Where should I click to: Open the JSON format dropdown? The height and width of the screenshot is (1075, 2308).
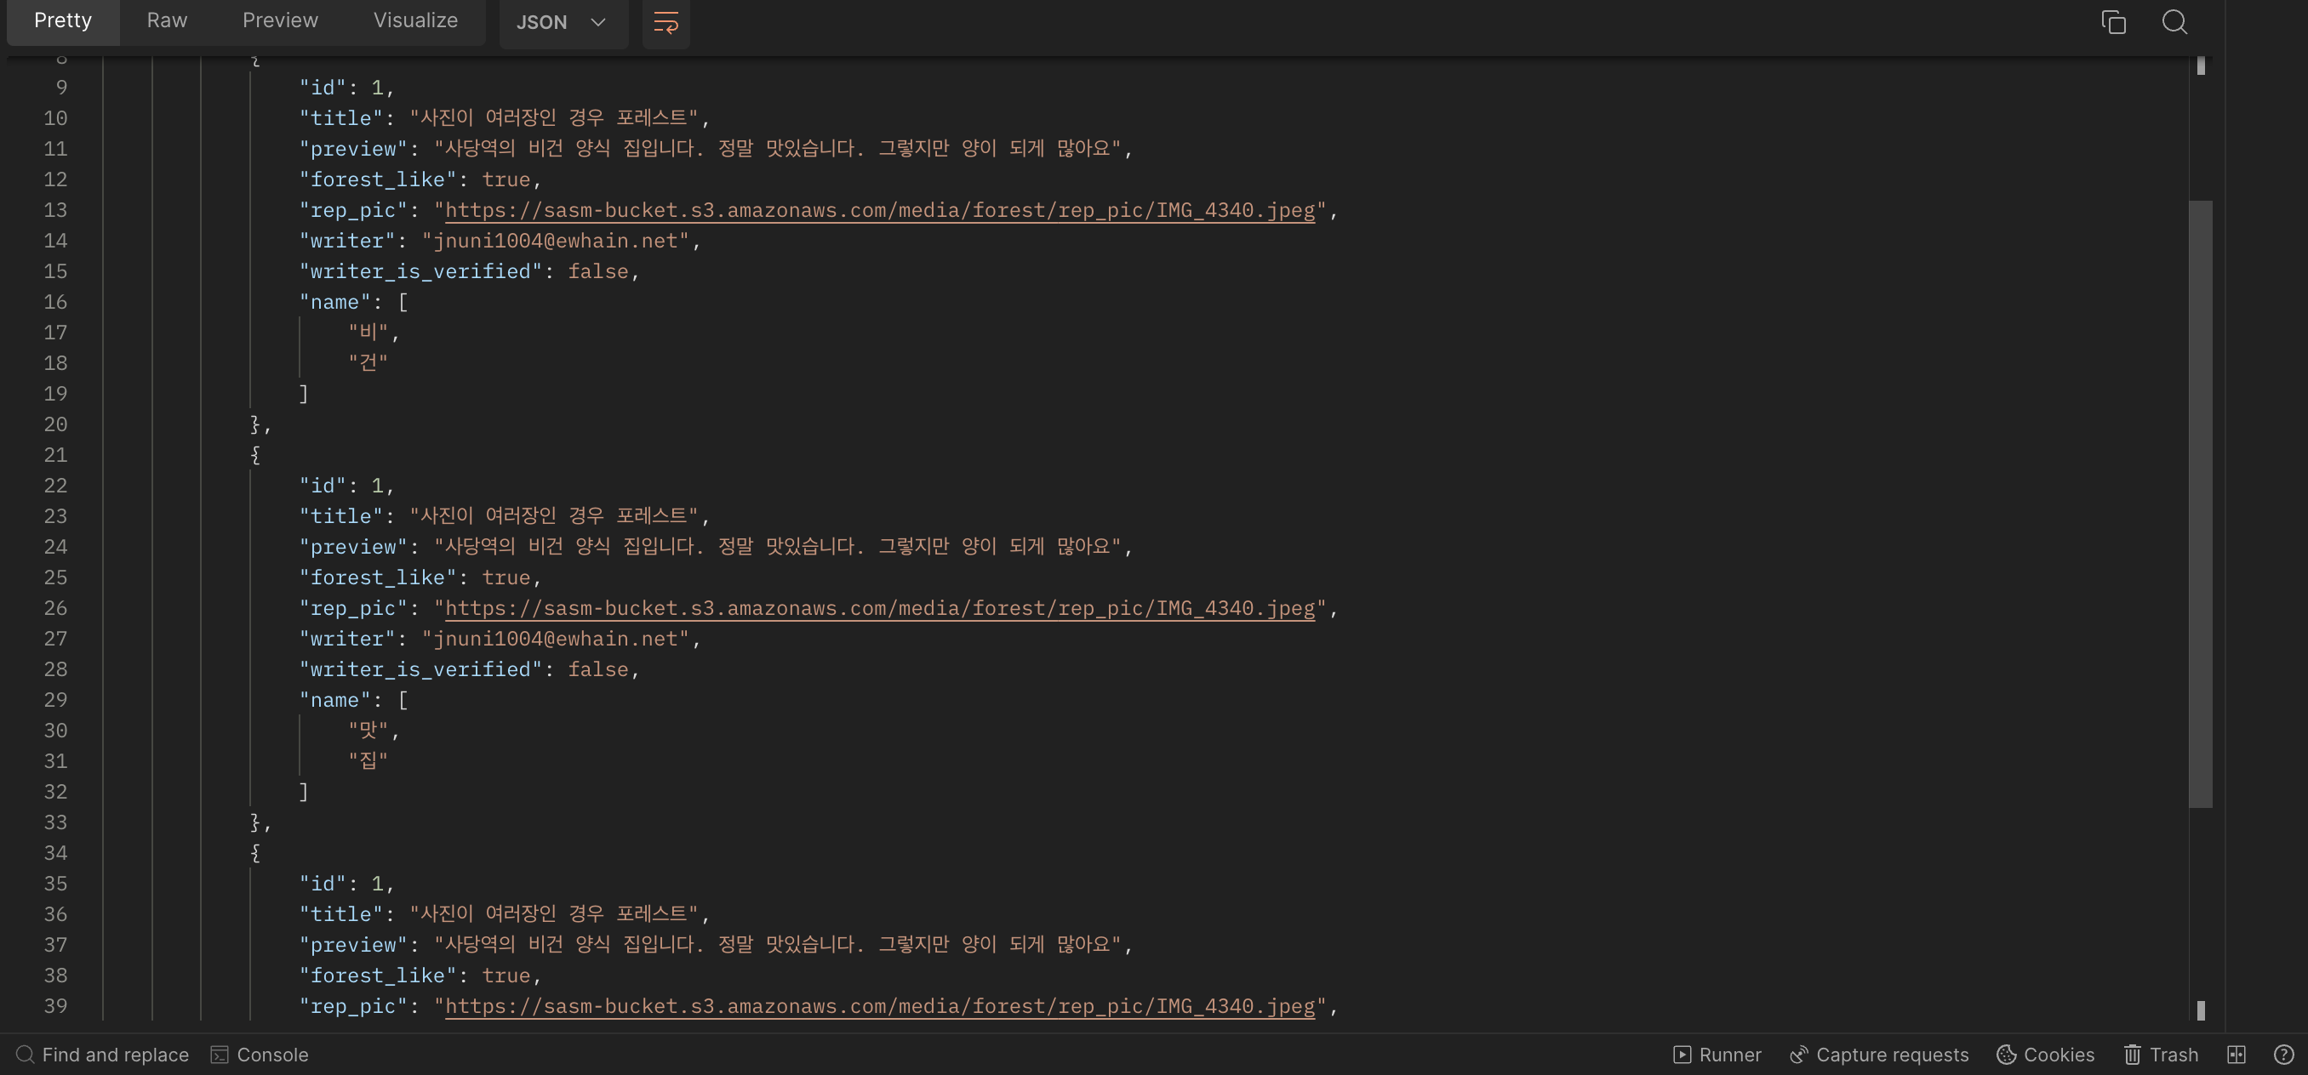pyautogui.click(x=563, y=22)
